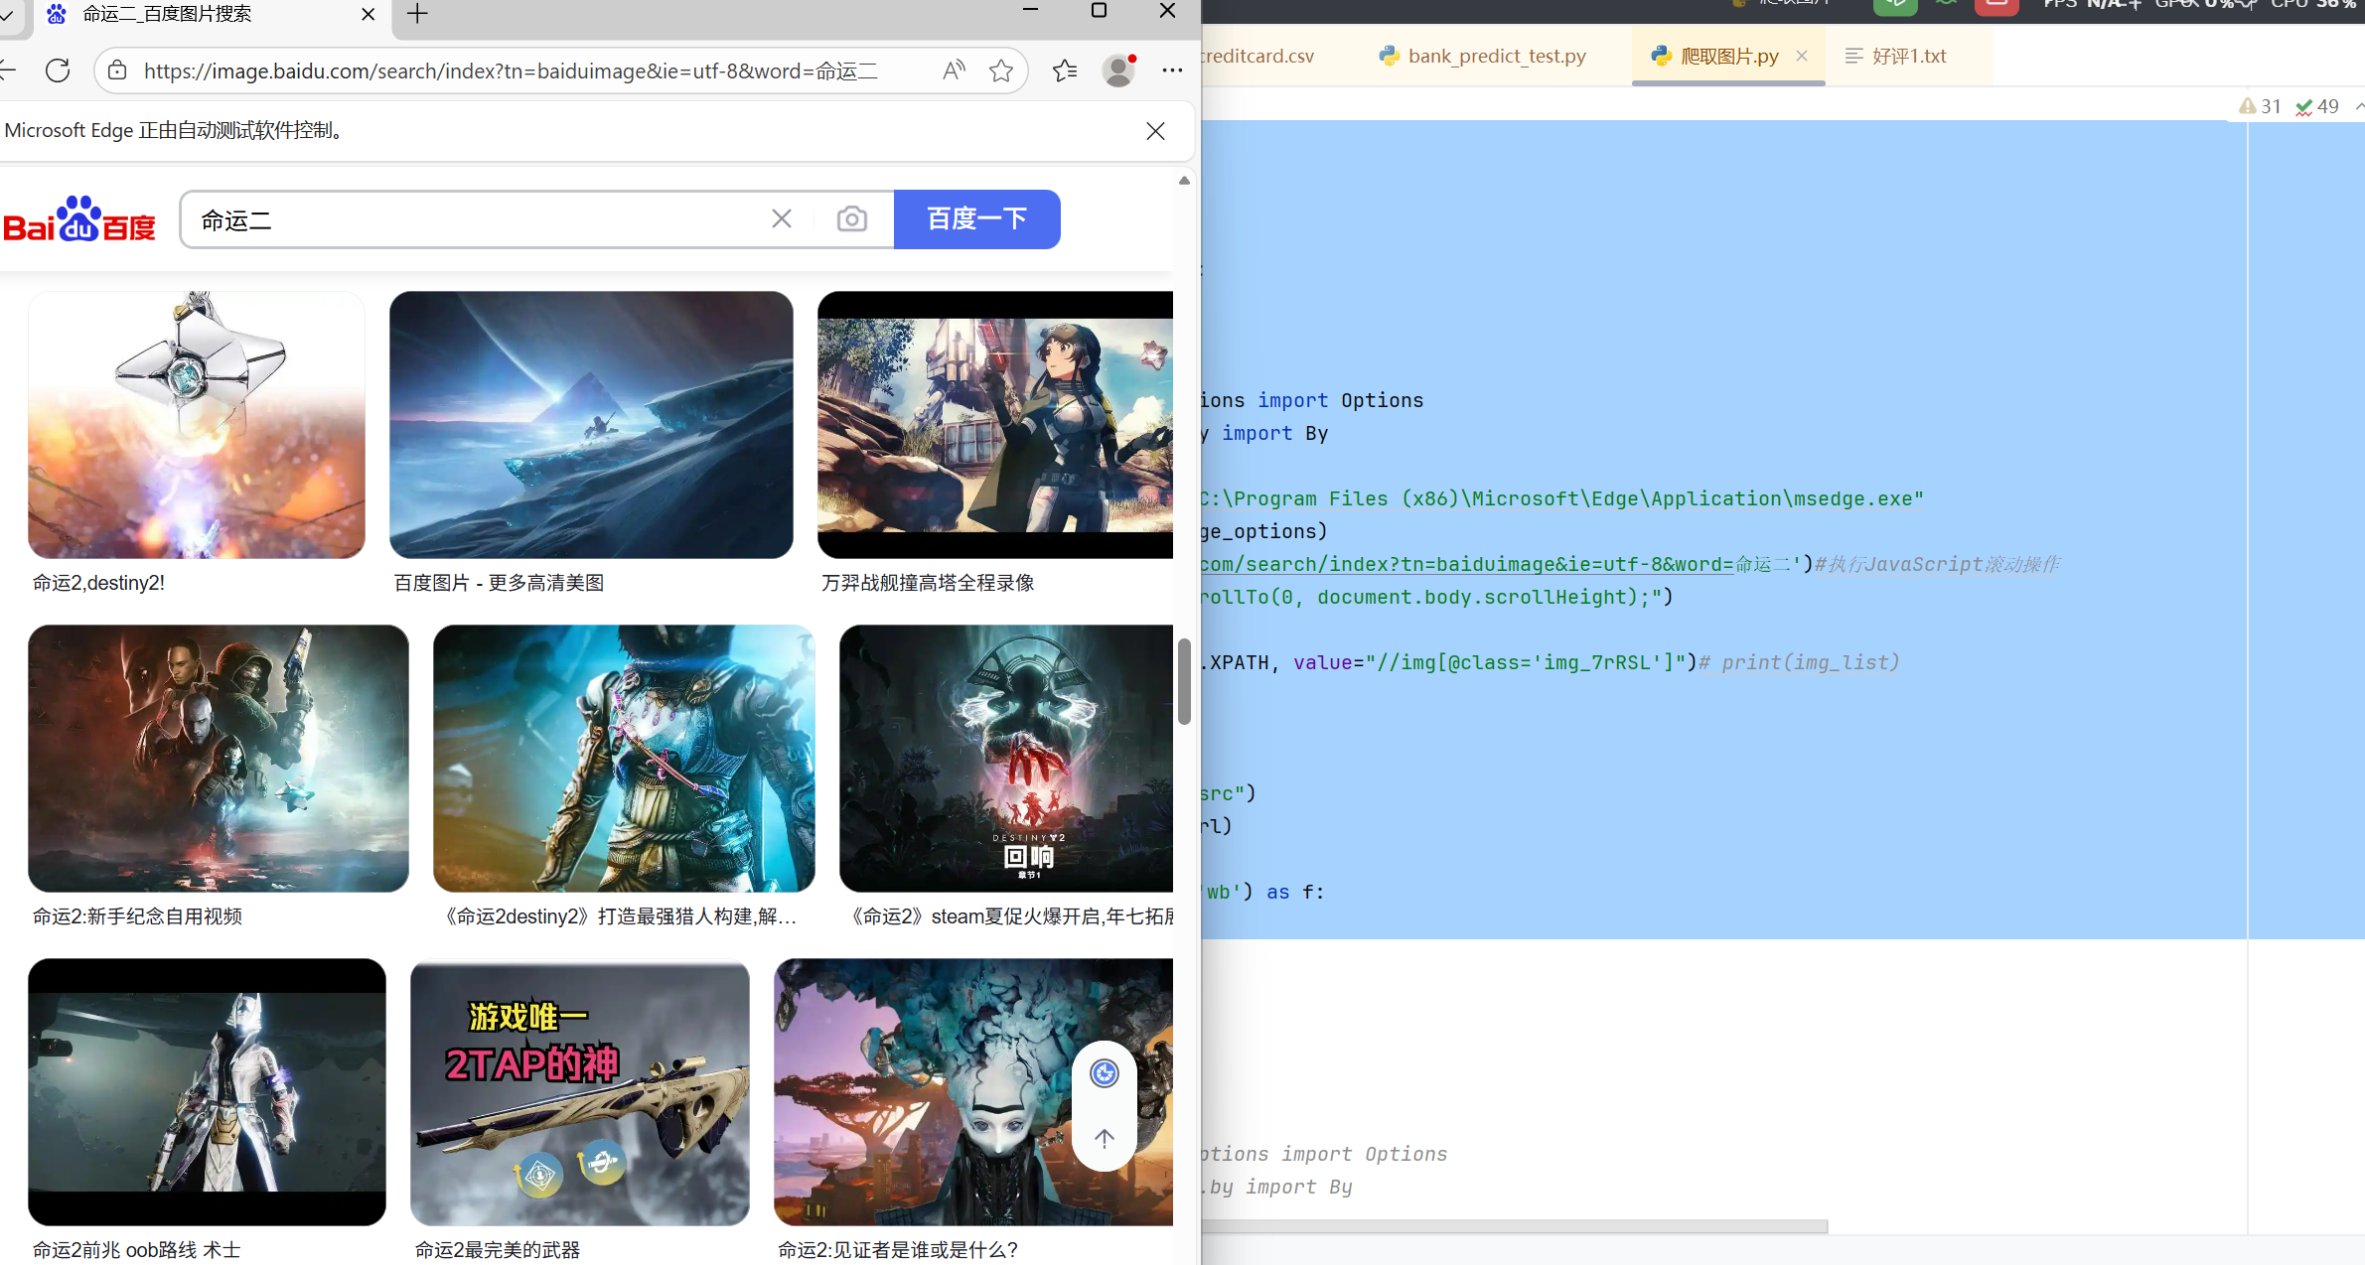Click the camera image-search icon

(851, 219)
